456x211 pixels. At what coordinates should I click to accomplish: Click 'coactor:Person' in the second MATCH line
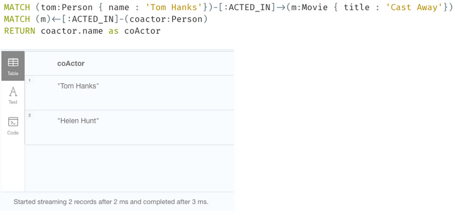pos(168,19)
